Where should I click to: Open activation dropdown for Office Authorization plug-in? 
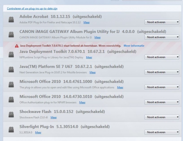(x=162, y=102)
